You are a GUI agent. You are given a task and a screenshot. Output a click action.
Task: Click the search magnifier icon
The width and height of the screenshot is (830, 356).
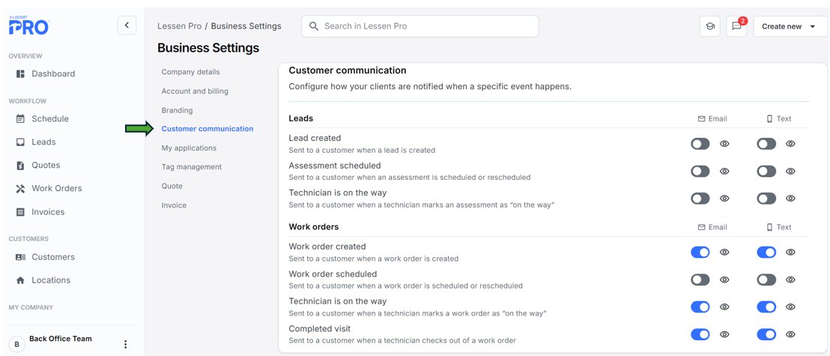coord(314,26)
